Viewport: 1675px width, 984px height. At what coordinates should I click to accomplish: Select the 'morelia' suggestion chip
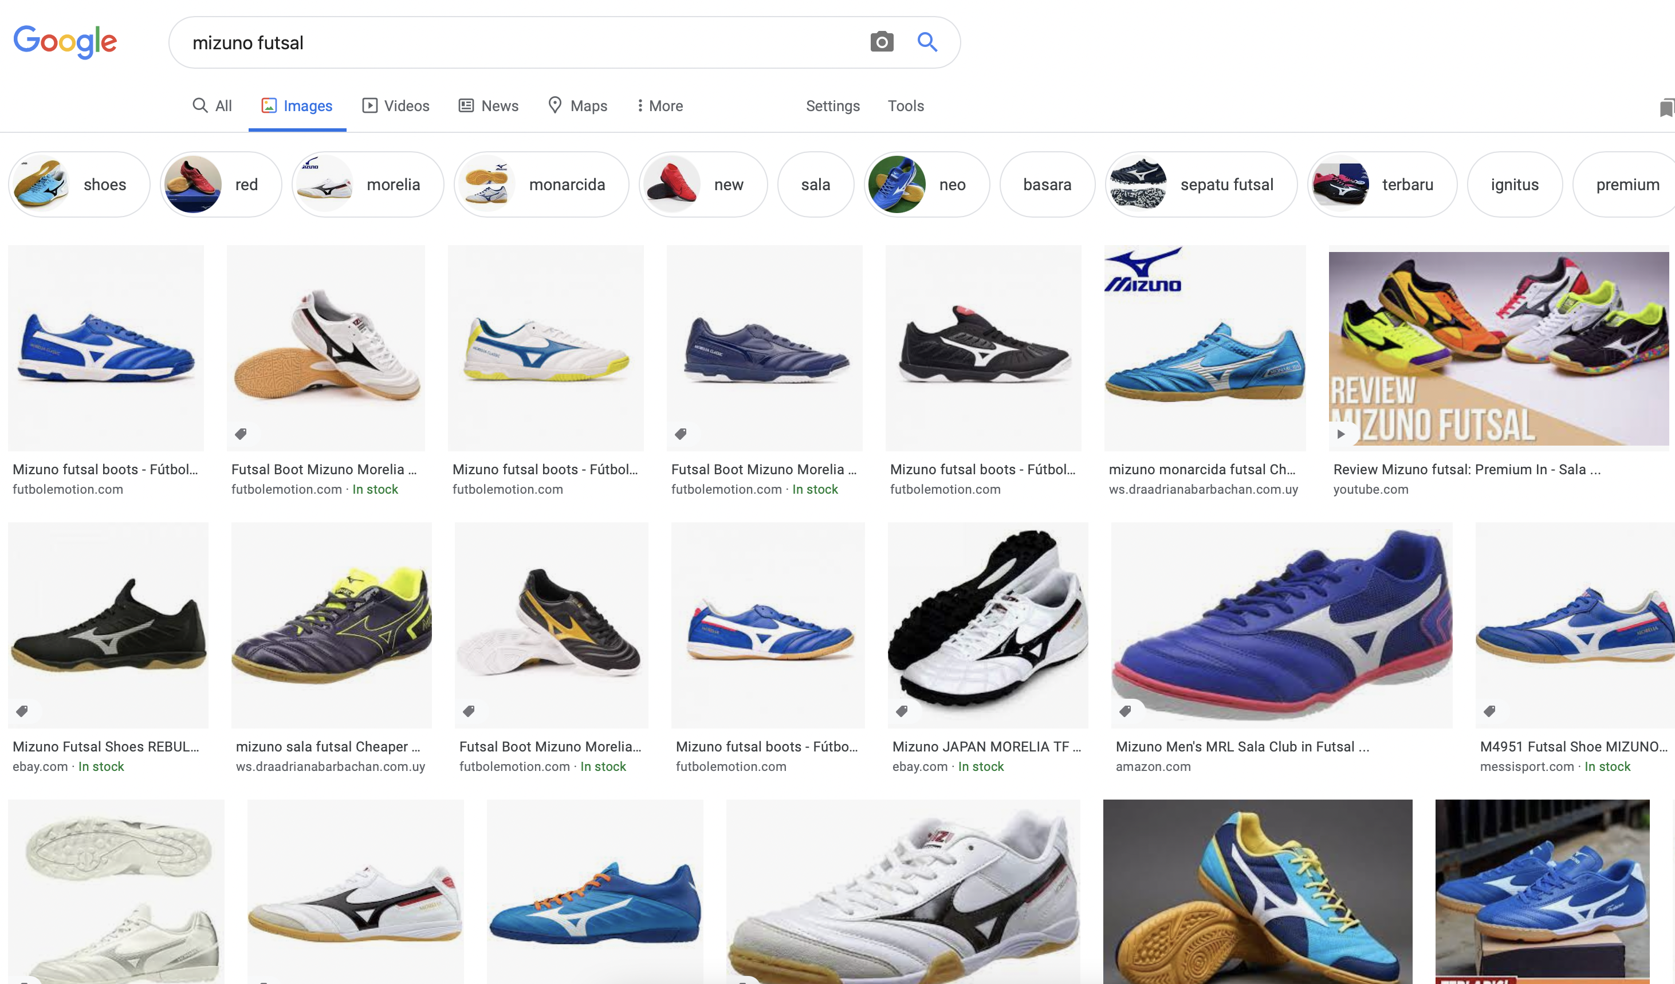(x=368, y=184)
